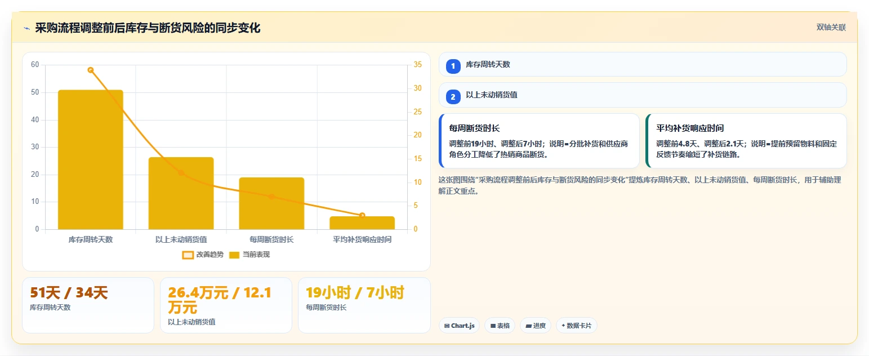This screenshot has height=356, width=869.
Task: Click the x-axis label 平均补货响应时间
Action: tap(362, 239)
